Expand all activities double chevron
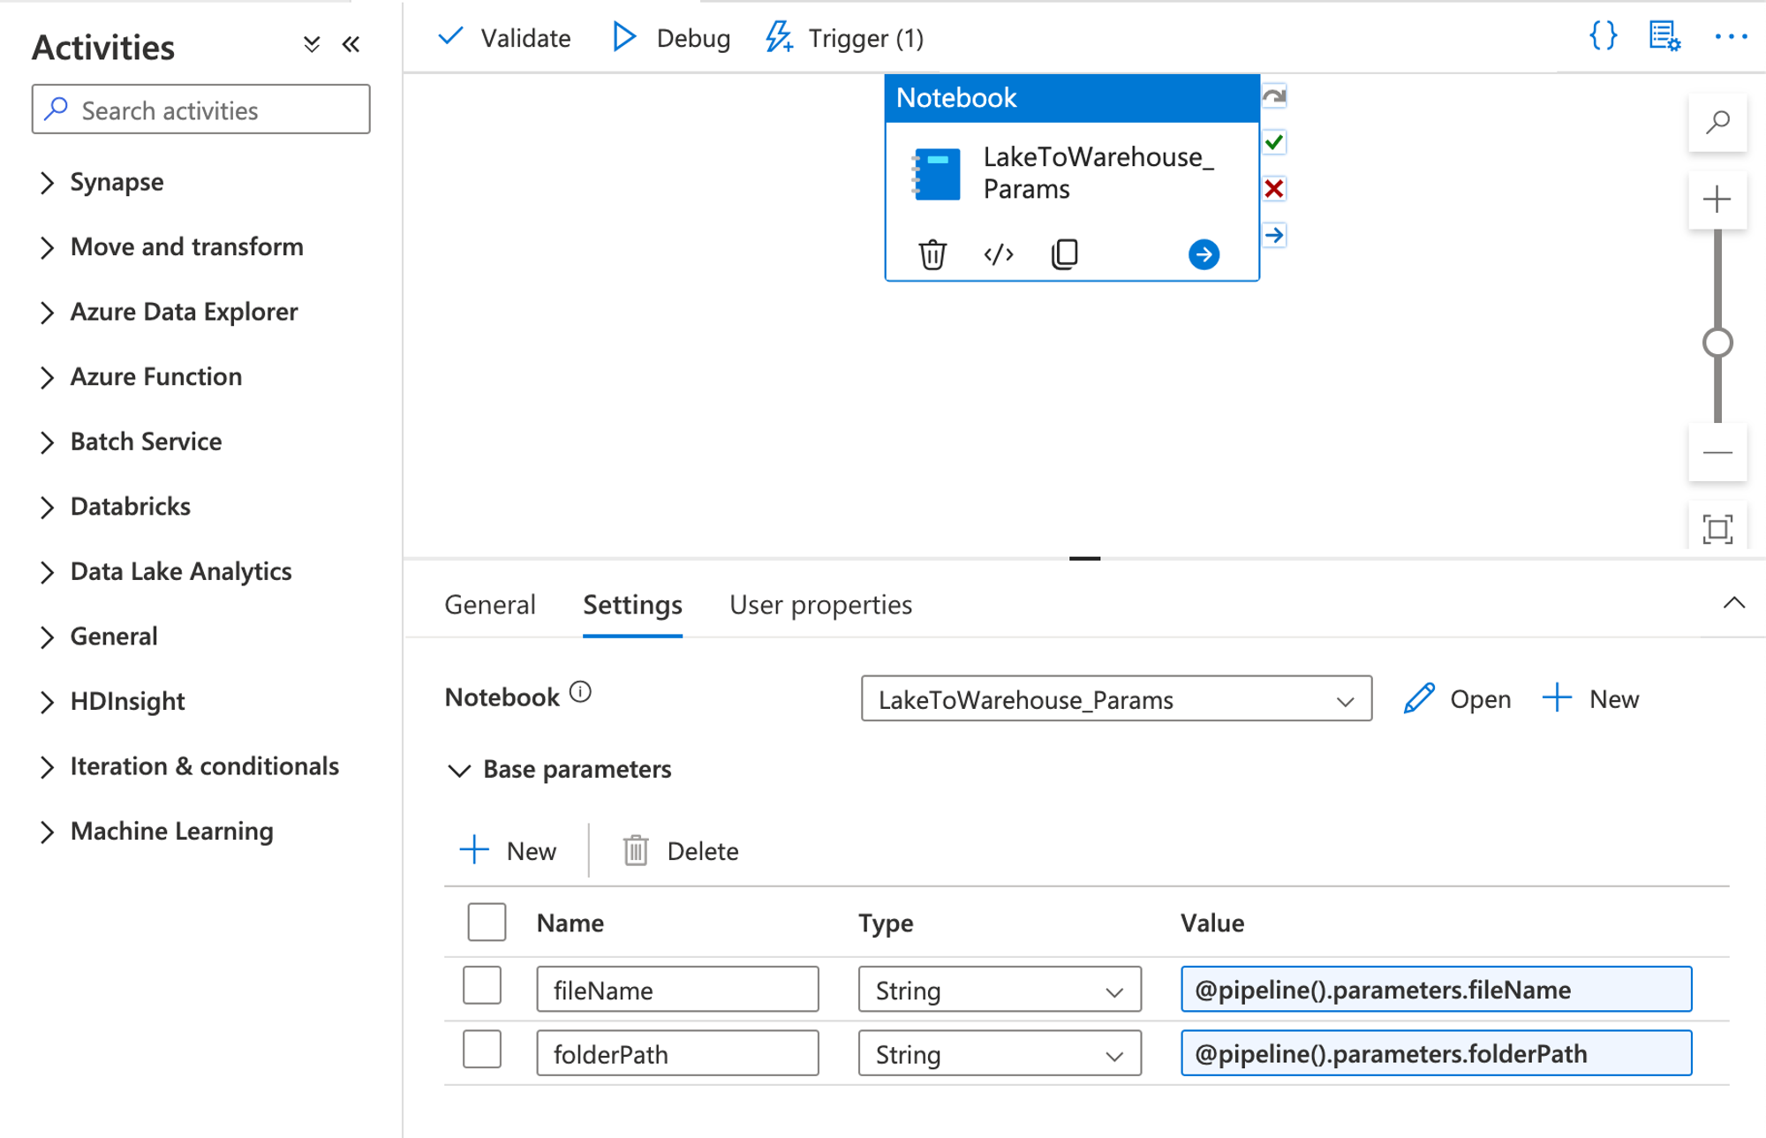 point(311,44)
